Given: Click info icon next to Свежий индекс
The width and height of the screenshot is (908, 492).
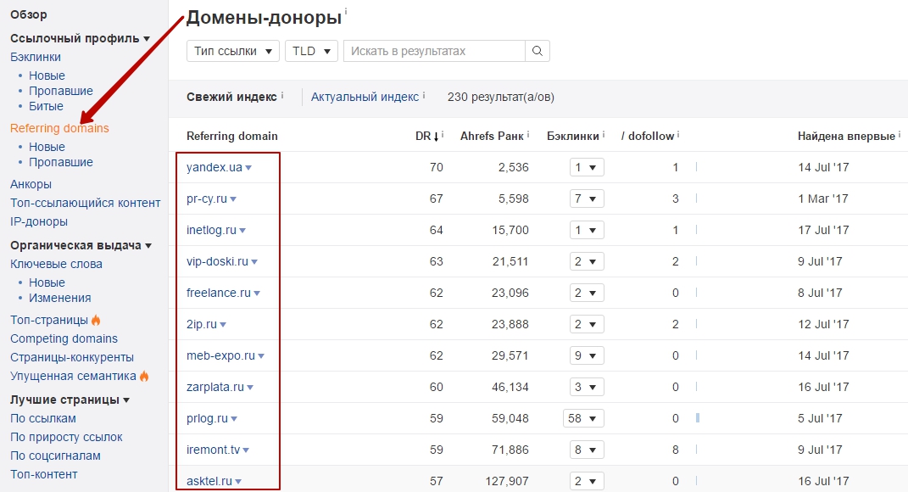Looking at the screenshot, I should pyautogui.click(x=282, y=94).
